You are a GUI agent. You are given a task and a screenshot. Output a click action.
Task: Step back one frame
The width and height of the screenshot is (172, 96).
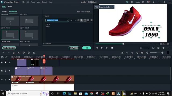tap(97, 48)
